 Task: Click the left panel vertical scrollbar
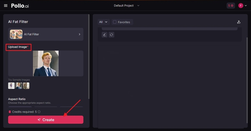pyautogui.click(x=89, y=58)
